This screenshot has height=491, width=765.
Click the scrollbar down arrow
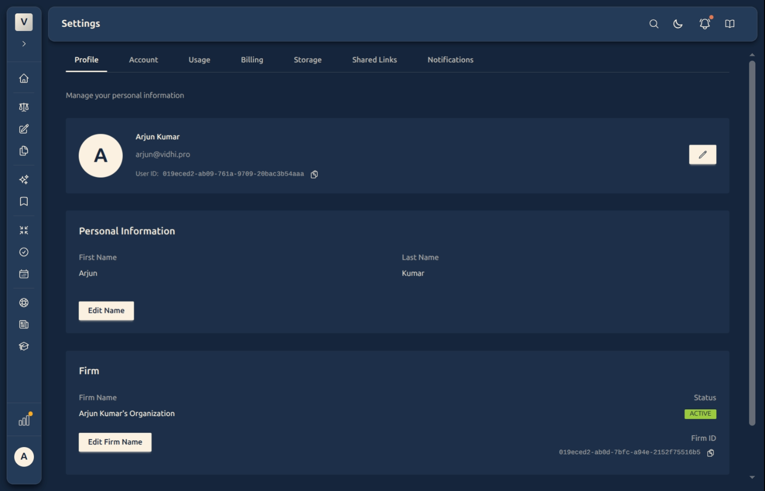click(x=752, y=477)
